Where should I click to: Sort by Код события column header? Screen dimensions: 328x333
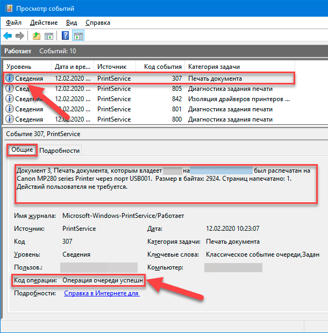pyautogui.click(x=160, y=67)
